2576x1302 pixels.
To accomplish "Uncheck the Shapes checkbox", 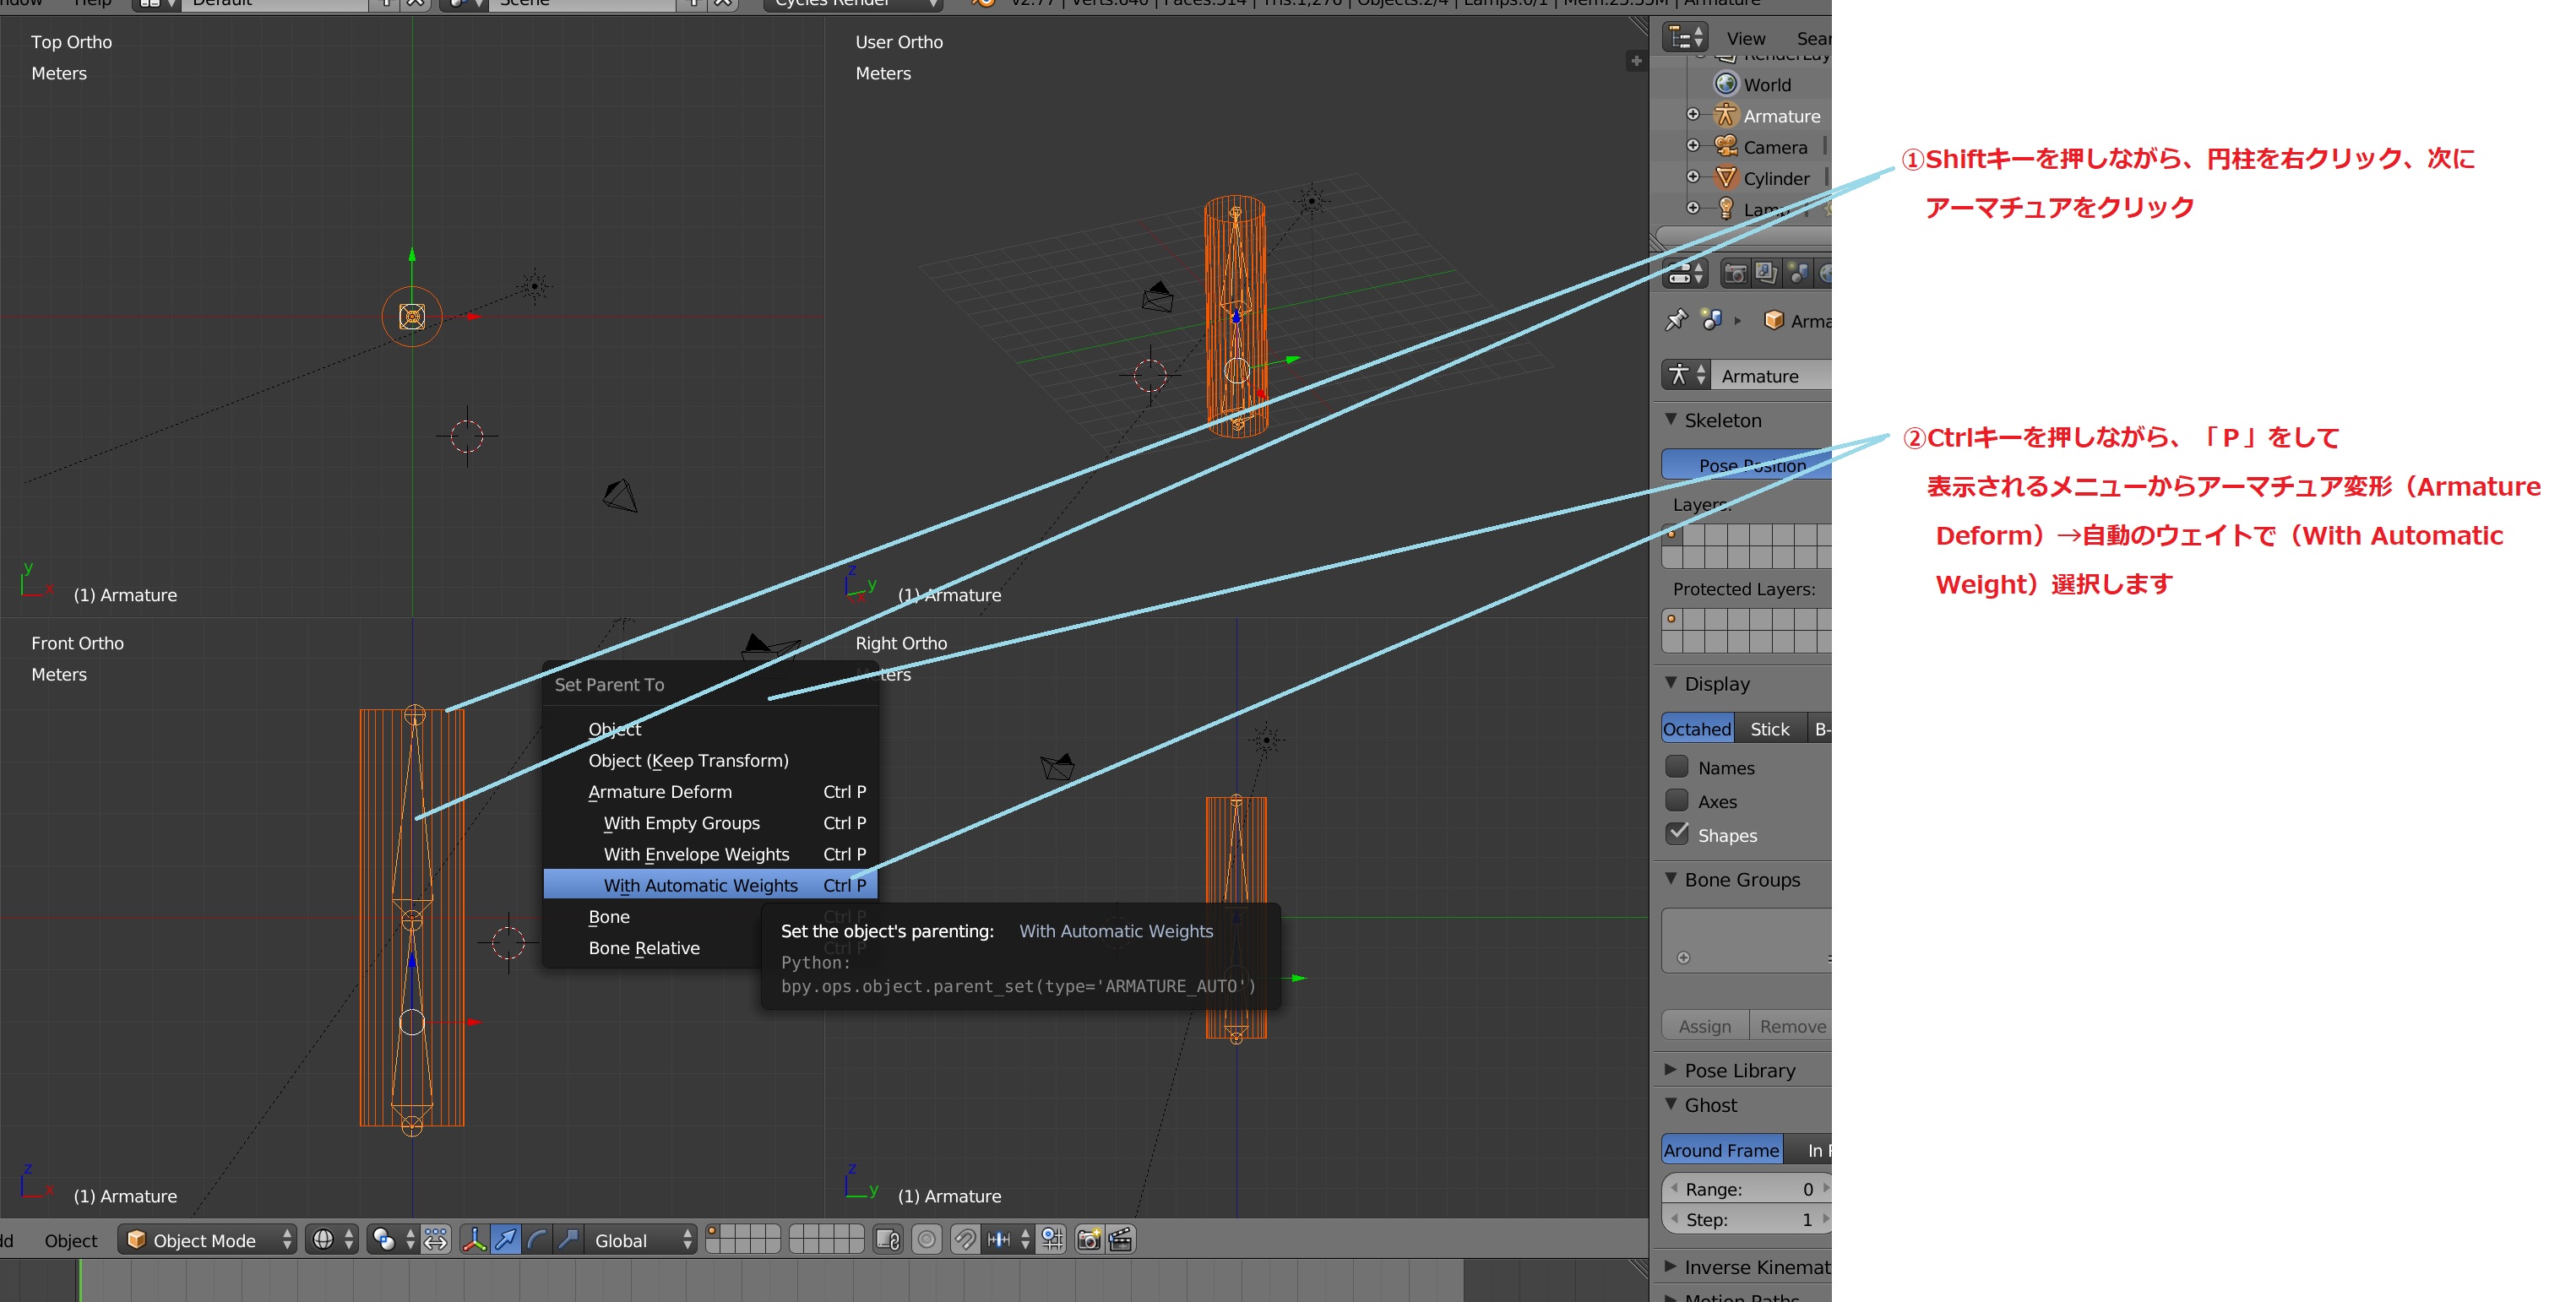I will [1677, 833].
